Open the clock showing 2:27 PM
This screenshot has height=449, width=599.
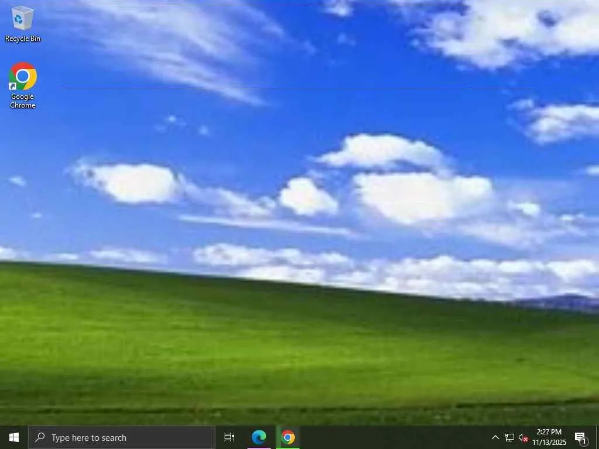(x=549, y=437)
